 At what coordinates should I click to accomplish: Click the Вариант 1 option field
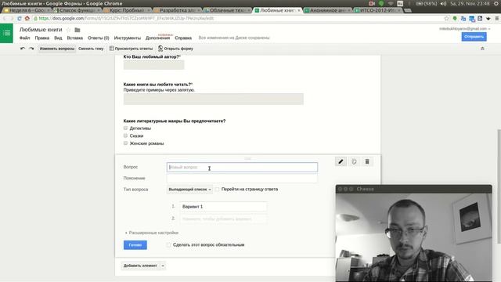point(223,207)
